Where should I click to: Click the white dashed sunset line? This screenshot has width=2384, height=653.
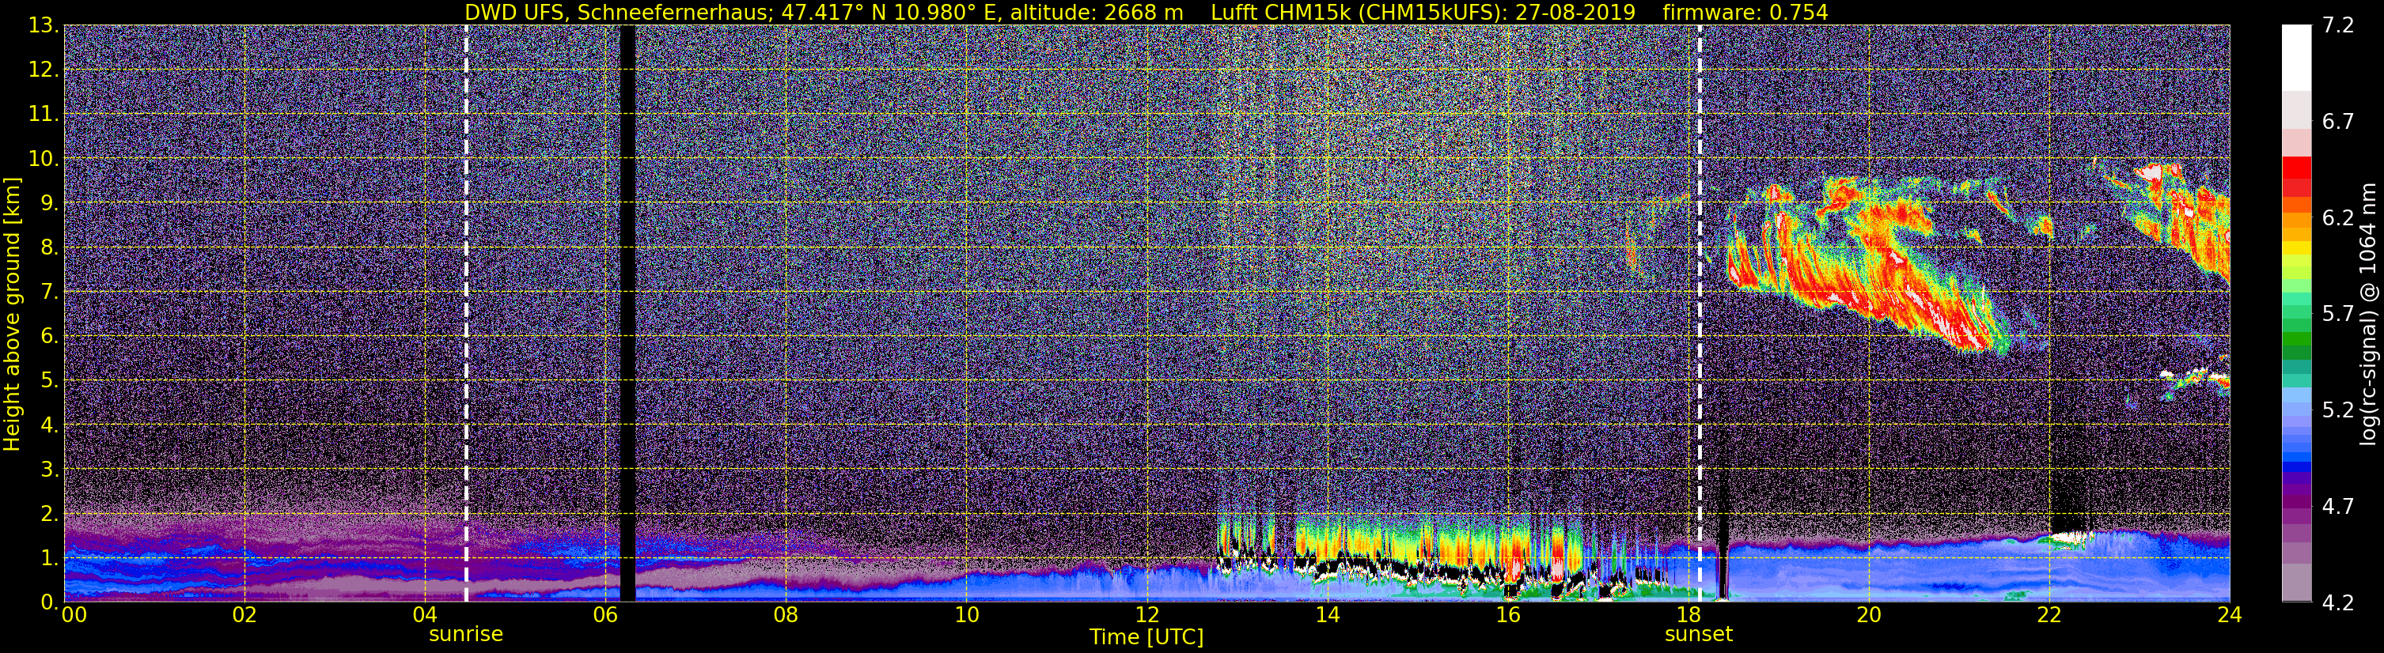pyautogui.click(x=1700, y=314)
